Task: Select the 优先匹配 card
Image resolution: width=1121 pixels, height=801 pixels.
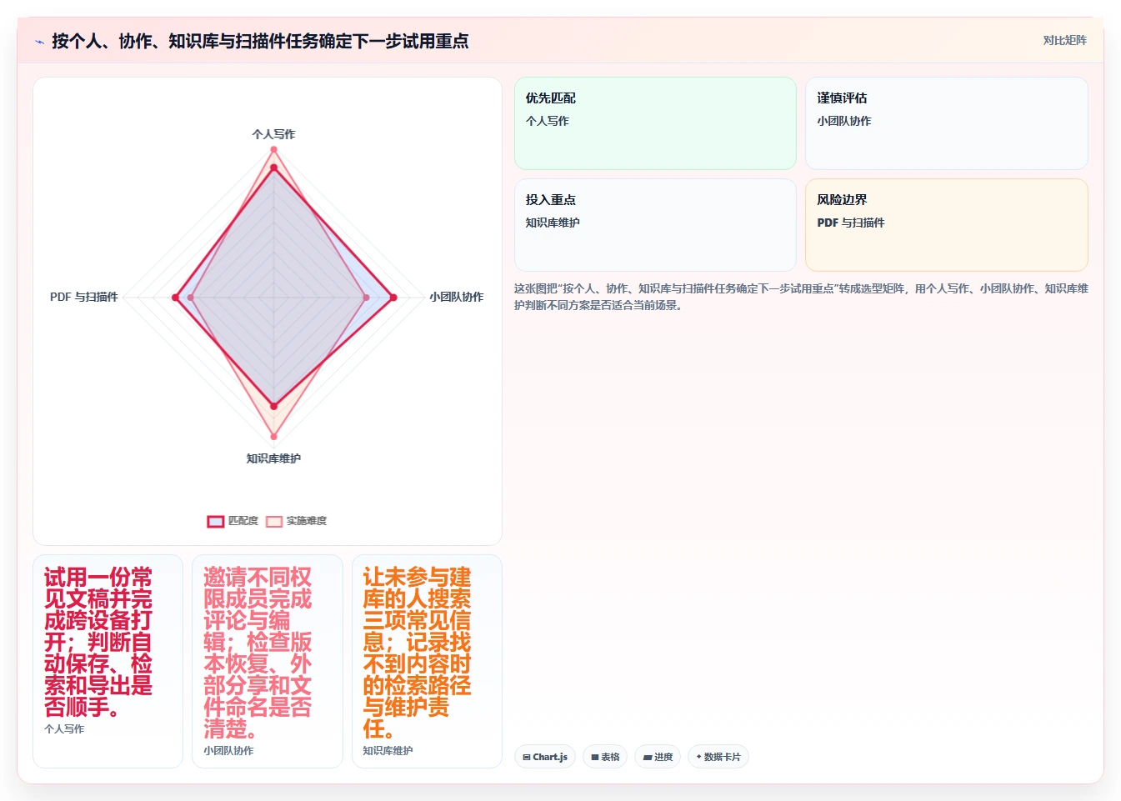Action: point(655,123)
